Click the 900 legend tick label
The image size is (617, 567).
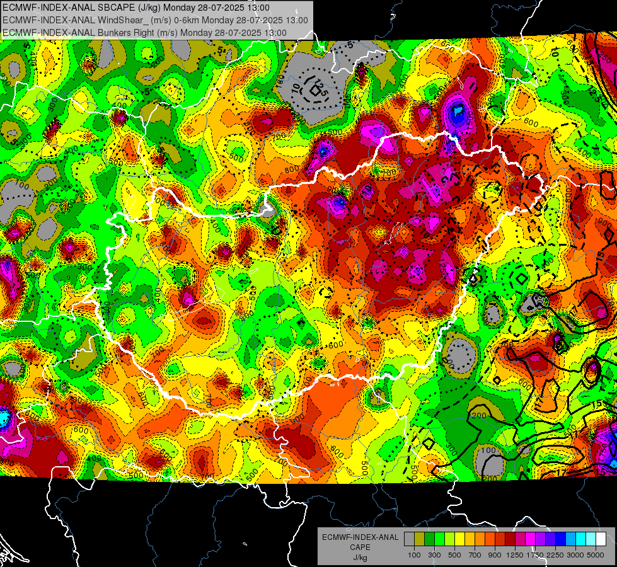point(495,555)
